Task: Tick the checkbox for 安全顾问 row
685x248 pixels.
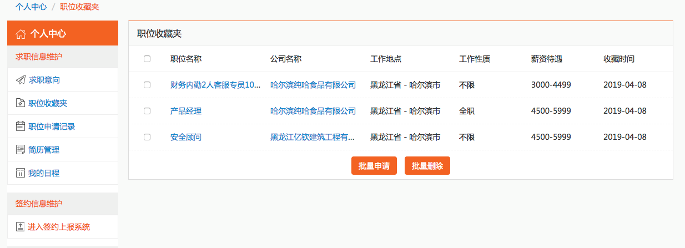Action: 147,137
